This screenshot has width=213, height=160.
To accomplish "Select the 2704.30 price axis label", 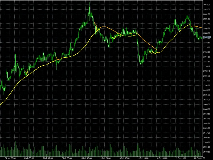I will (x=207, y=85).
